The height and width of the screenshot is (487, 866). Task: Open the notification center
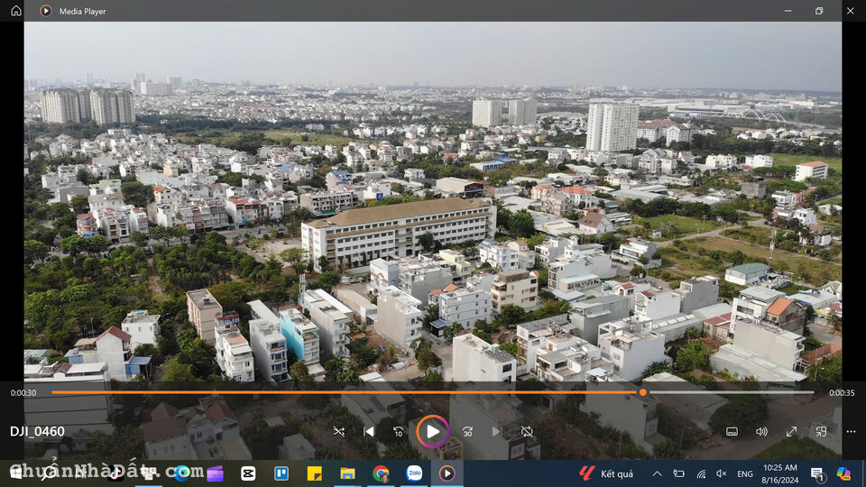[x=817, y=473]
